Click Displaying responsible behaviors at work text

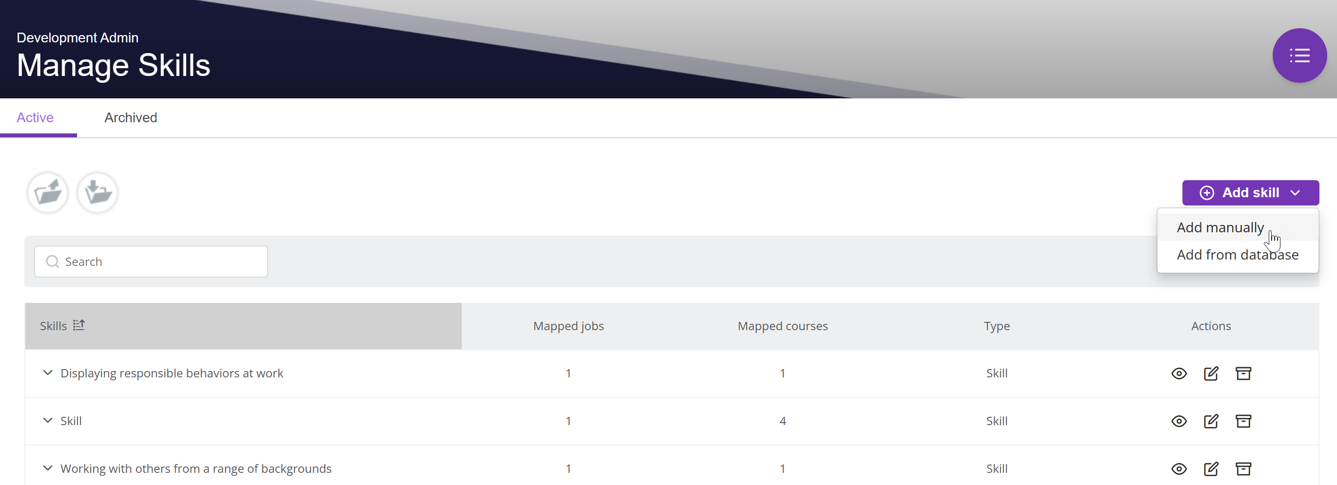(x=172, y=373)
